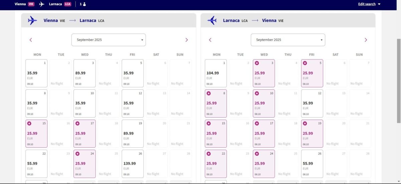Go to next month in return calendar

pyautogui.click(x=366, y=40)
